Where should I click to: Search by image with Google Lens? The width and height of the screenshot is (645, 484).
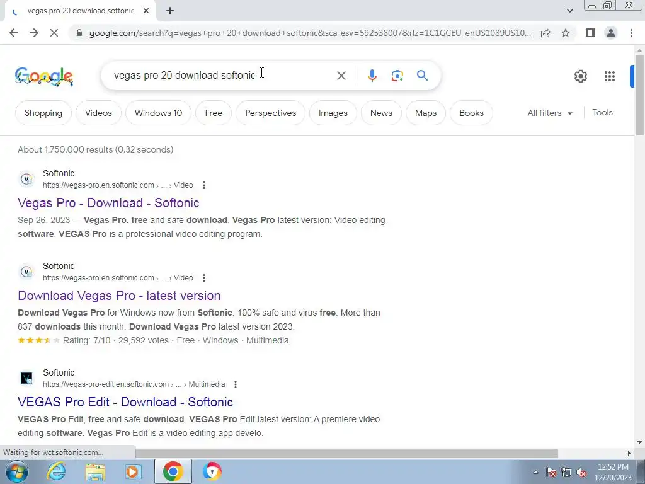pos(397,76)
